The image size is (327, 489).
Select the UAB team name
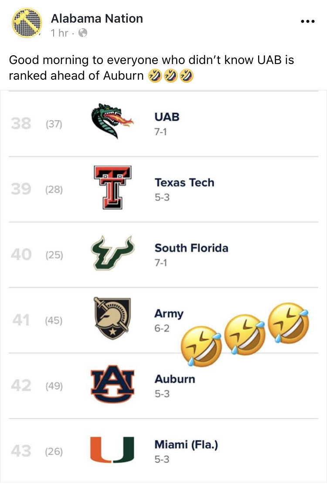click(x=167, y=117)
